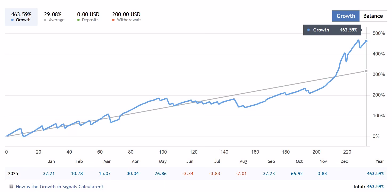The height and width of the screenshot is (192, 392).
Task: Click the 500% y-axis label
Action: (379, 33)
